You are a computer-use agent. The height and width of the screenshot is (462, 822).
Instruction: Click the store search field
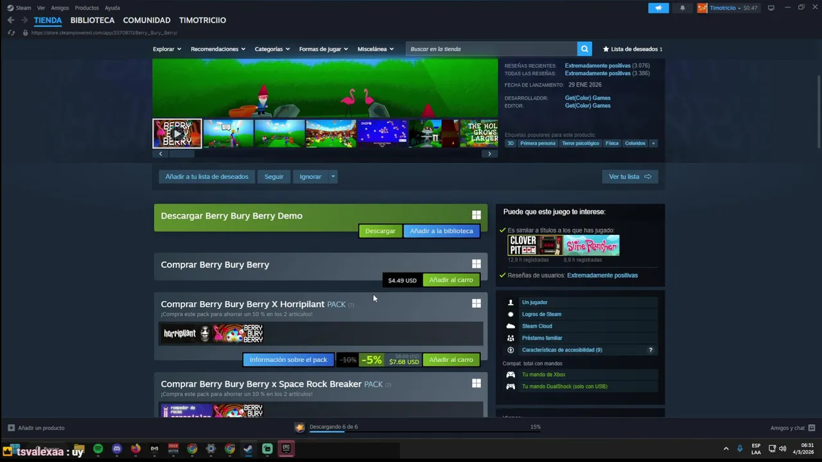(491, 49)
